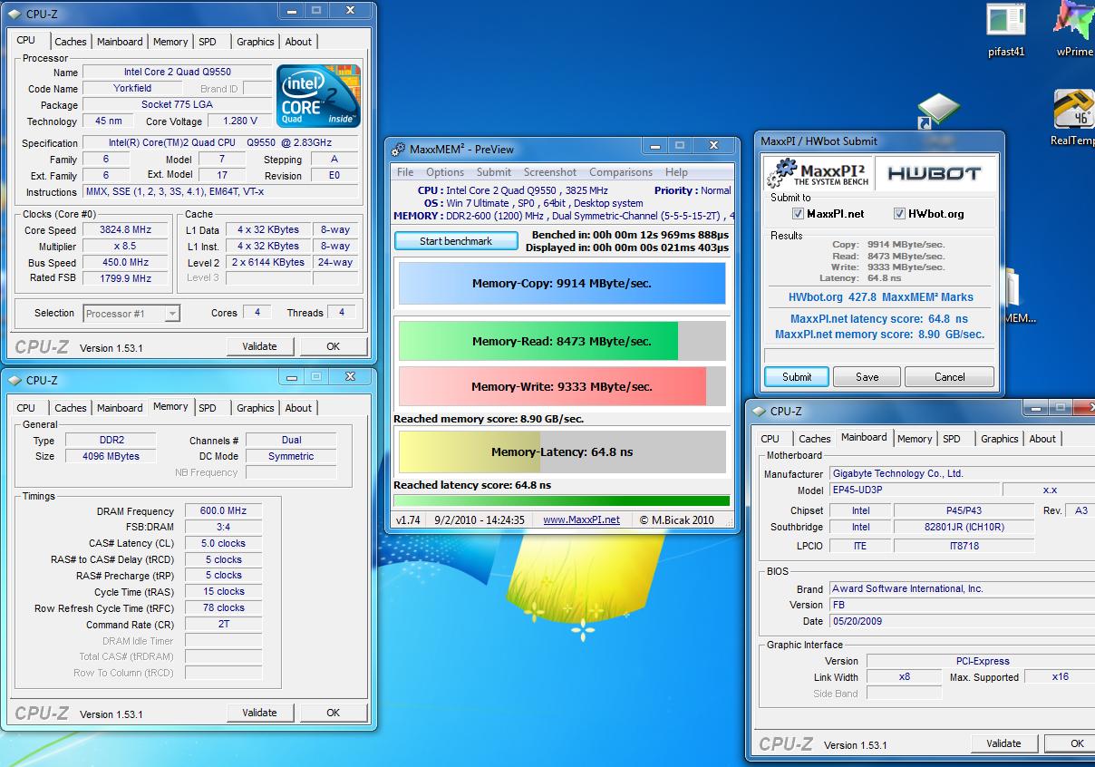Click OK in Memory CPU-Z window
The image size is (1095, 767).
point(333,713)
